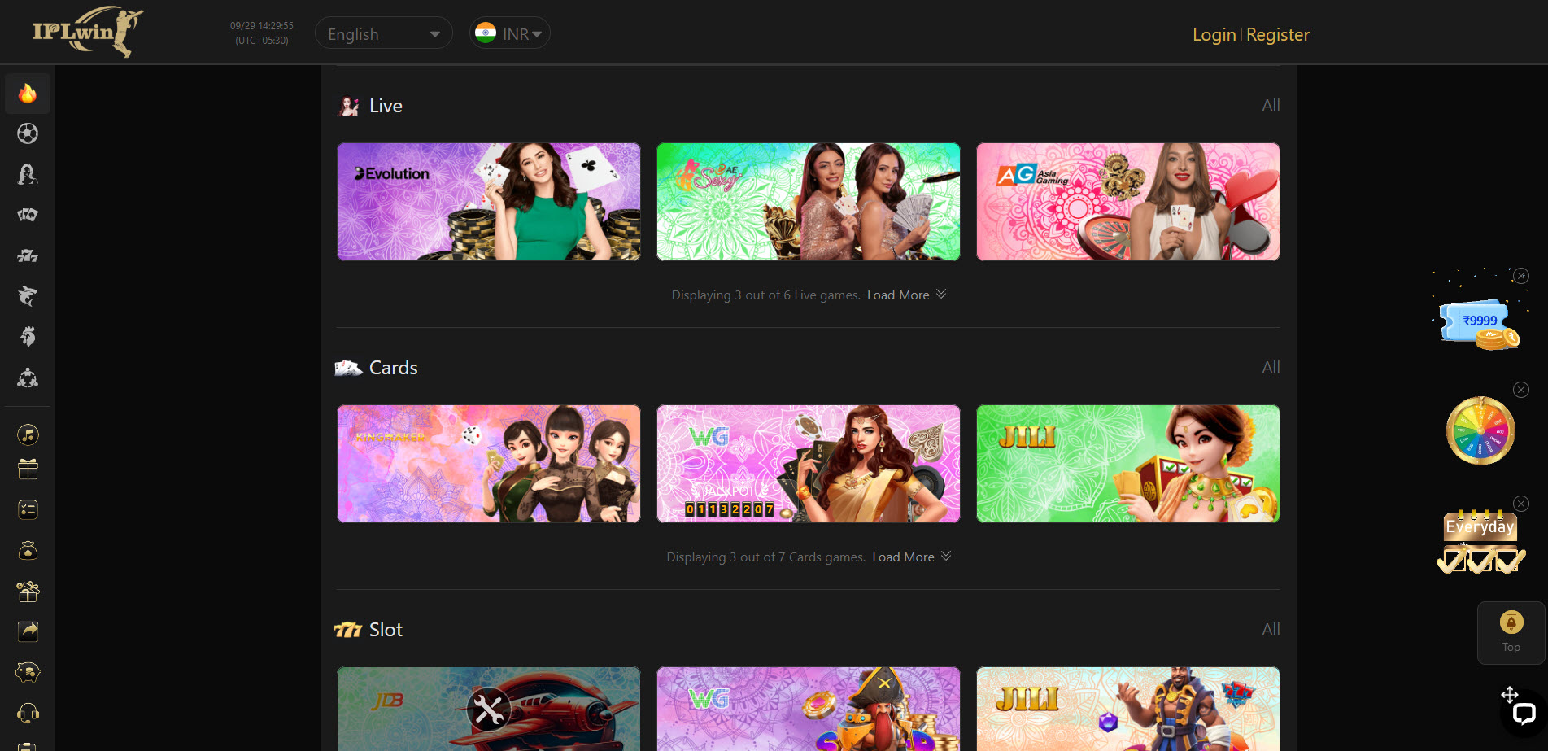
Task: Expand Live games with Load More
Action: click(906, 295)
